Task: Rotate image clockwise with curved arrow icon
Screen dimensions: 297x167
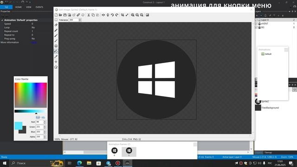Action: pos(117,15)
